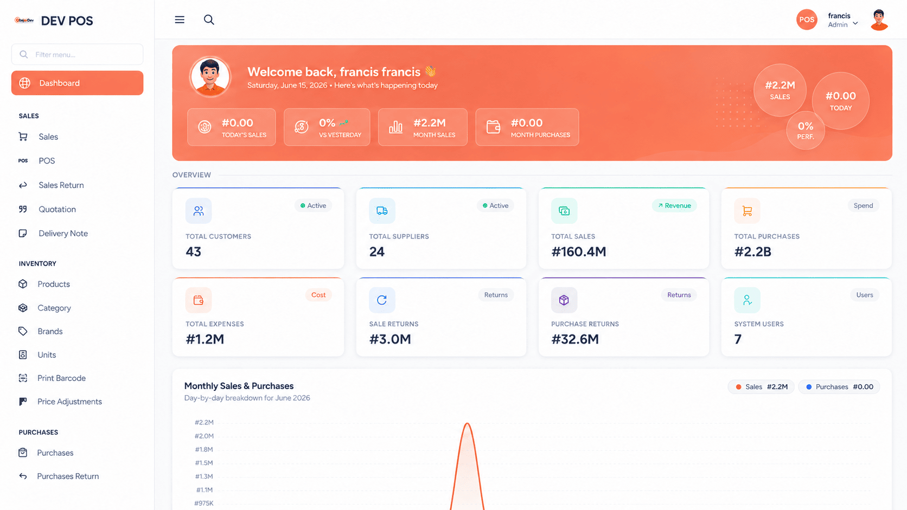Click the Purchases clipboard icon
Screen dimensions: 907x510
coord(23,453)
